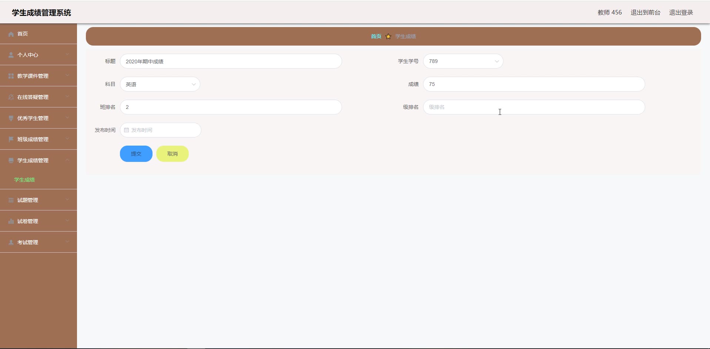This screenshot has width=710, height=349.
Task: Click the grid icon for 教学课件管理
Action: click(11, 76)
